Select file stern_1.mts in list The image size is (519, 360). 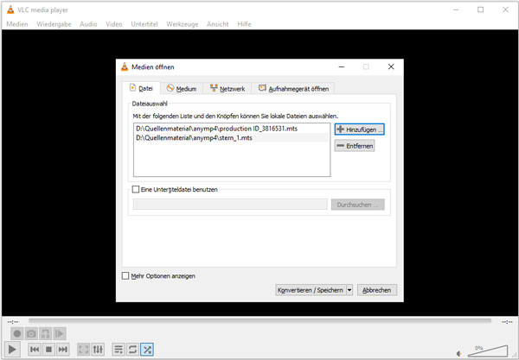[231, 138]
